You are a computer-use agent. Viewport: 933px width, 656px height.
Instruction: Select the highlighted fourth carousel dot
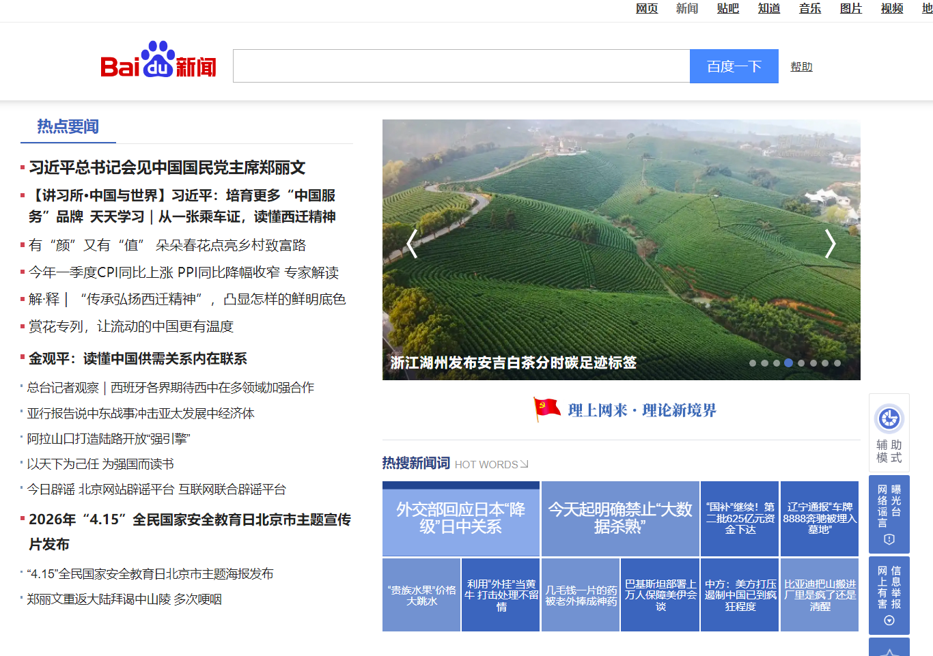tap(789, 363)
